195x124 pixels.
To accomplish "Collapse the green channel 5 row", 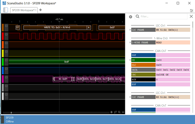I will tap(6, 60).
